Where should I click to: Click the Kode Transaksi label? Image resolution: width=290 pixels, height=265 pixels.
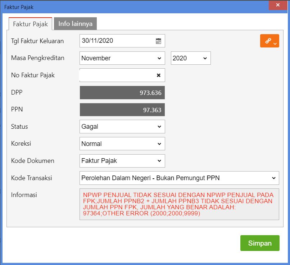coord(31,178)
